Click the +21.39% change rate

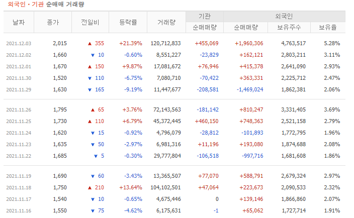click(x=131, y=43)
